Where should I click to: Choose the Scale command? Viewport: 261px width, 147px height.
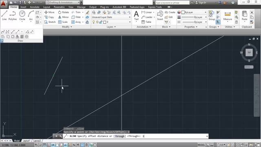click(63, 22)
